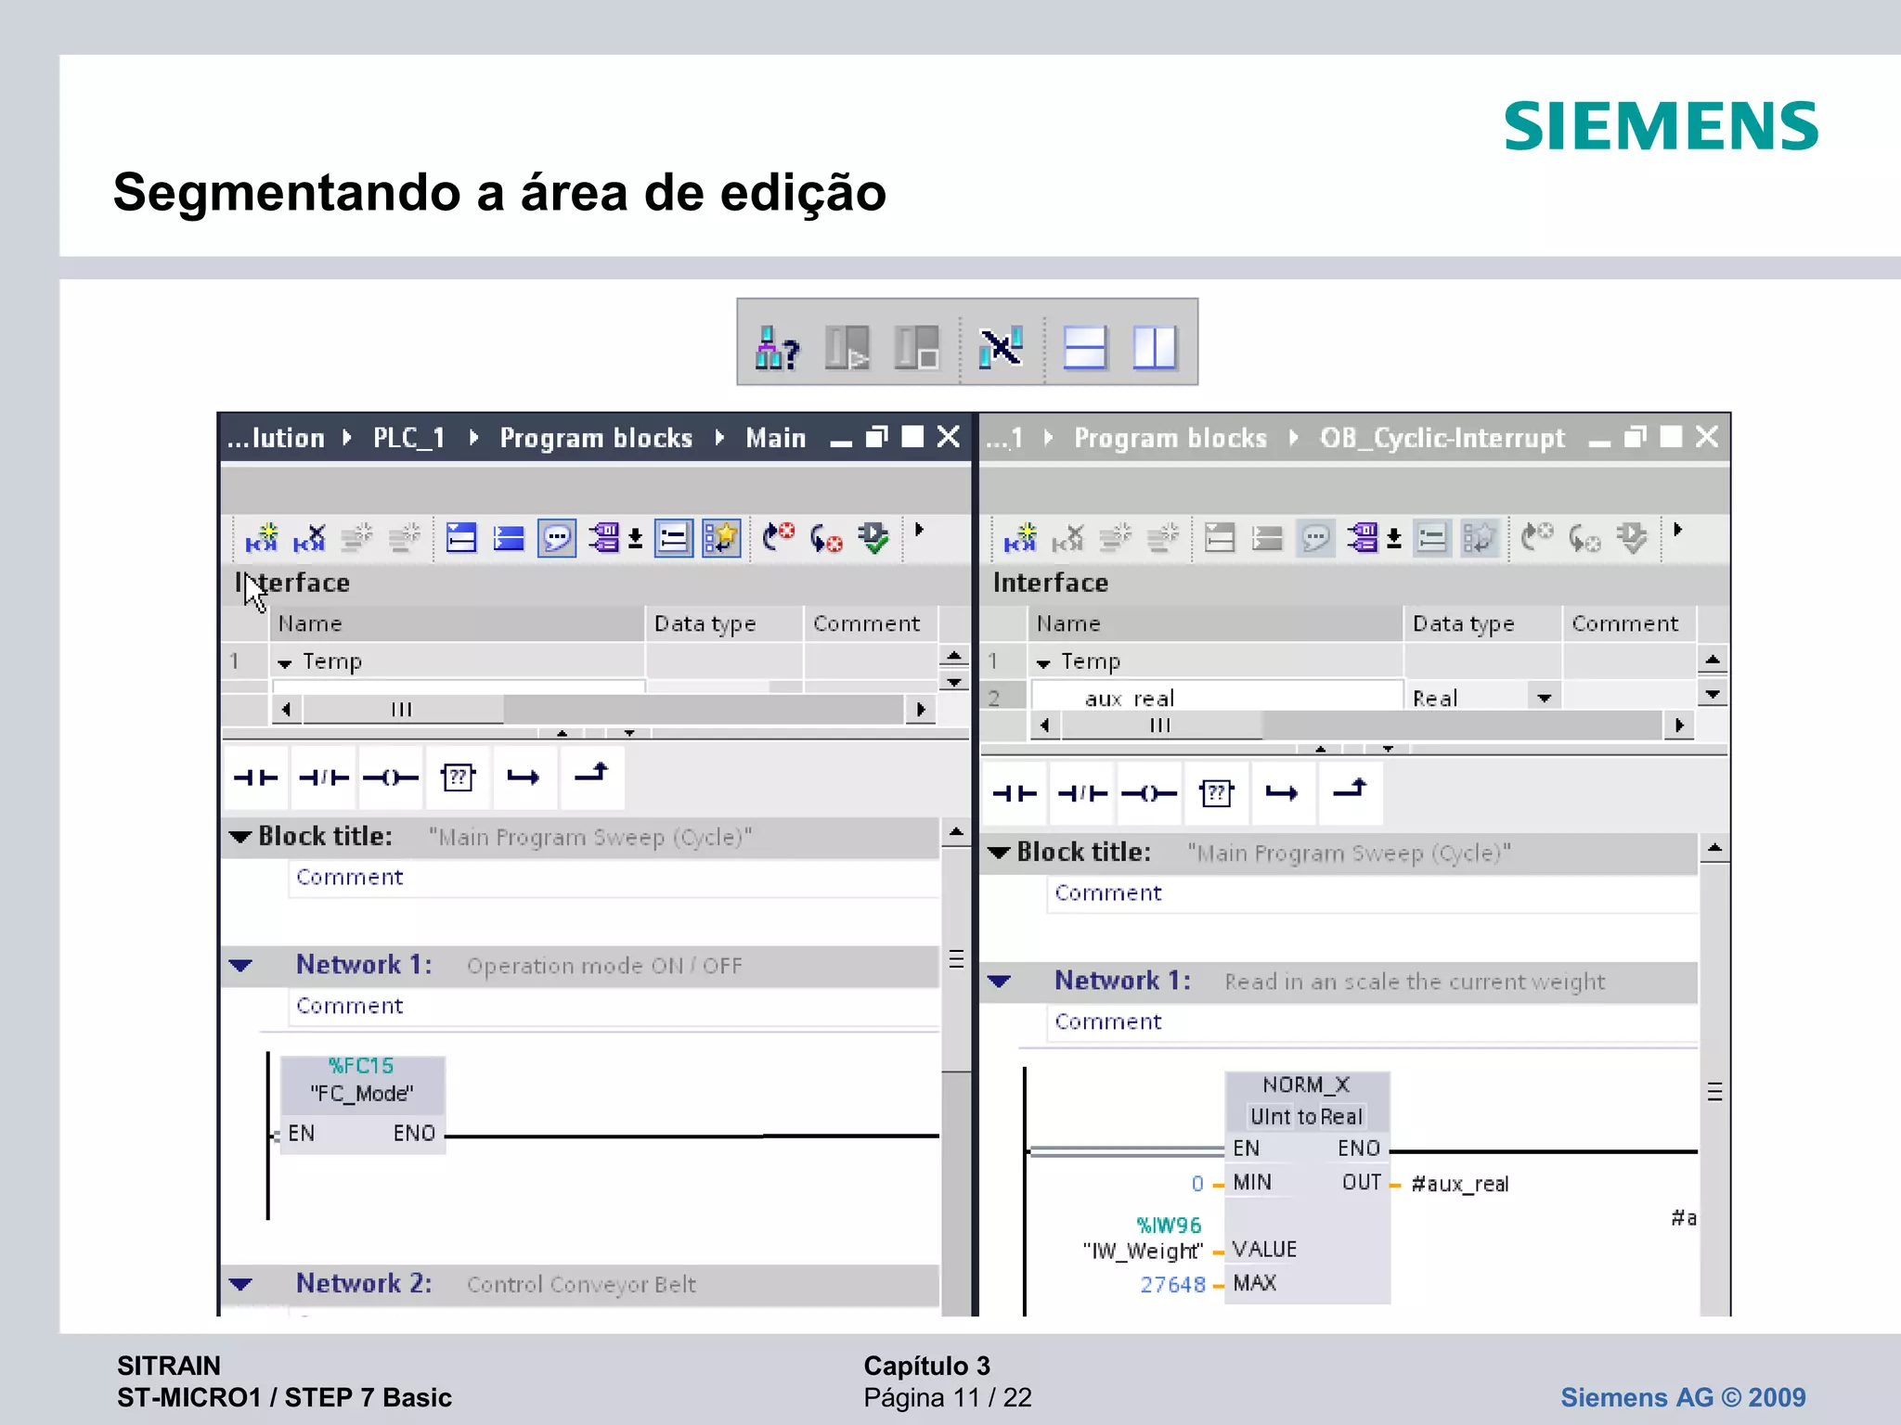Image resolution: width=1901 pixels, height=1425 pixels.
Task: Click Network 1 comment field in Main editor
Action: tap(614, 1007)
